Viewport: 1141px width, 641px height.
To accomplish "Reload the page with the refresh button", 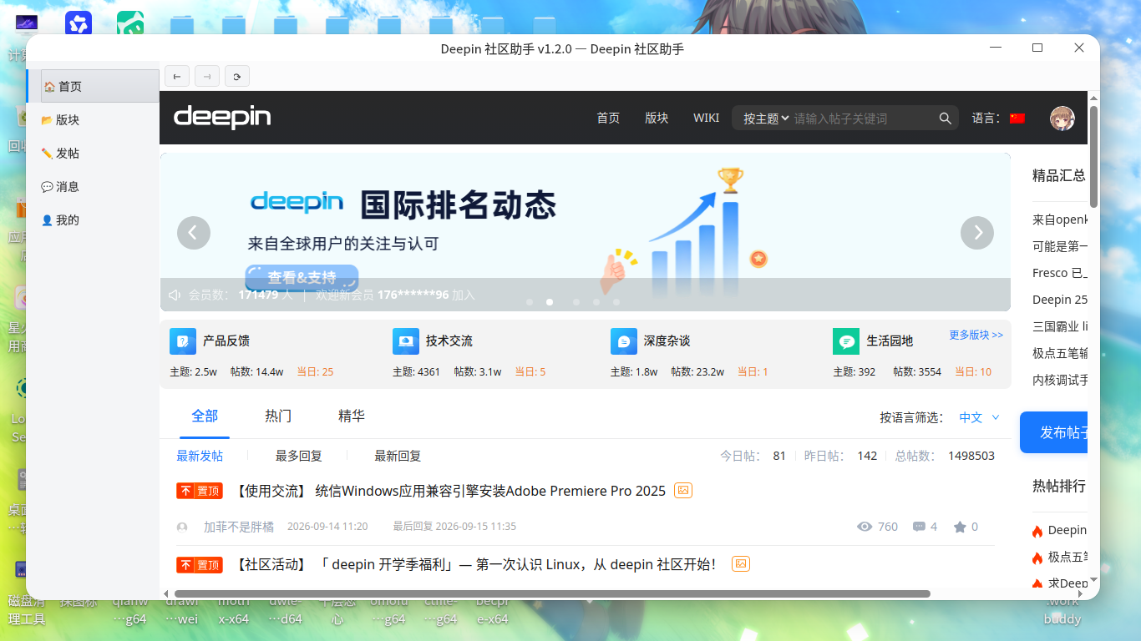I will (x=237, y=76).
